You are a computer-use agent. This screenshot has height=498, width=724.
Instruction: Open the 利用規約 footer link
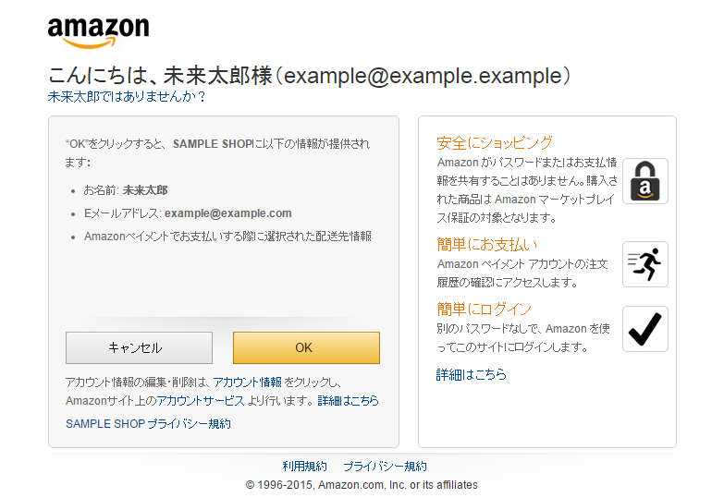[304, 467]
